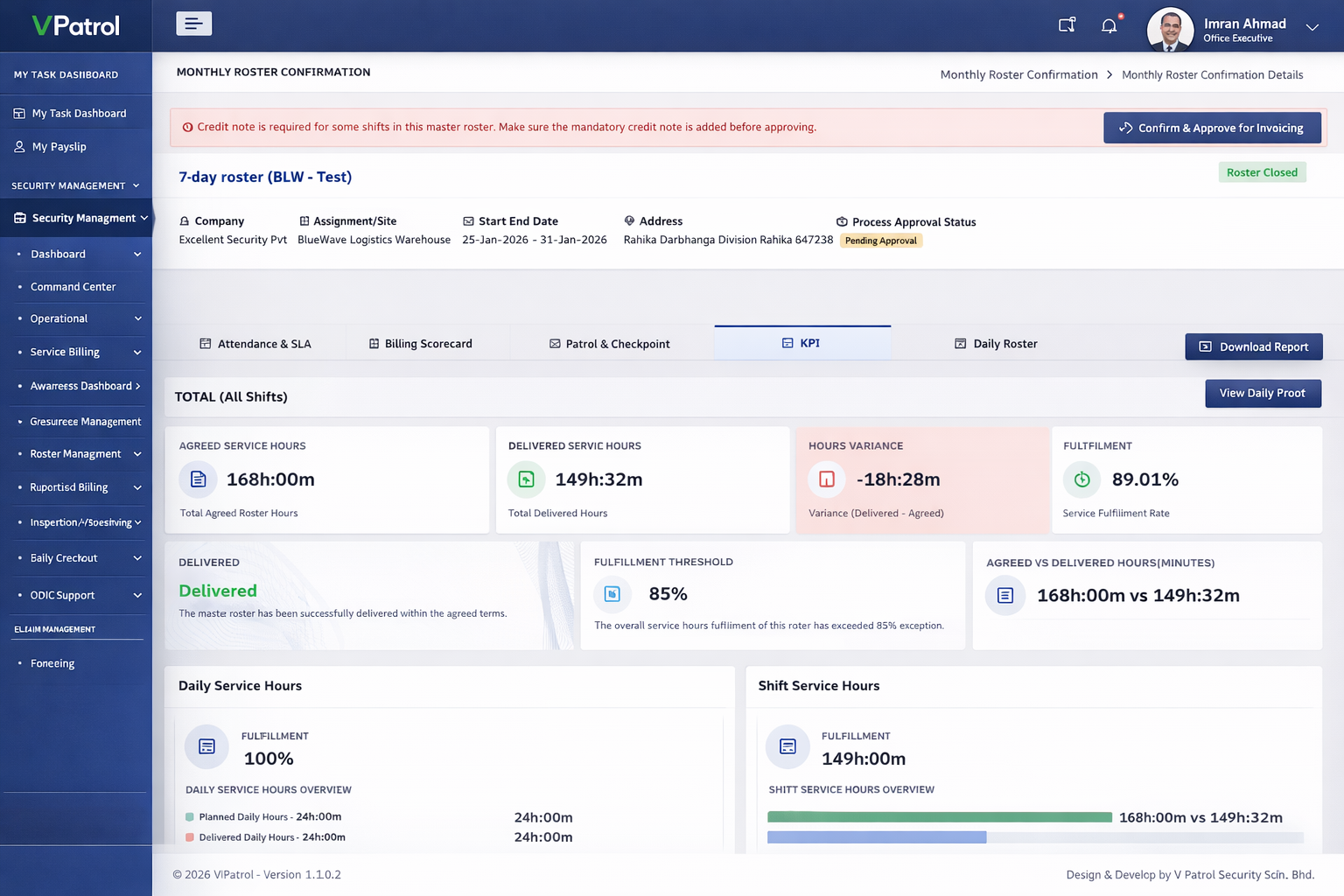The image size is (1344, 896).
Task: Click the Agreed Service Hours document icon
Action: [199, 479]
